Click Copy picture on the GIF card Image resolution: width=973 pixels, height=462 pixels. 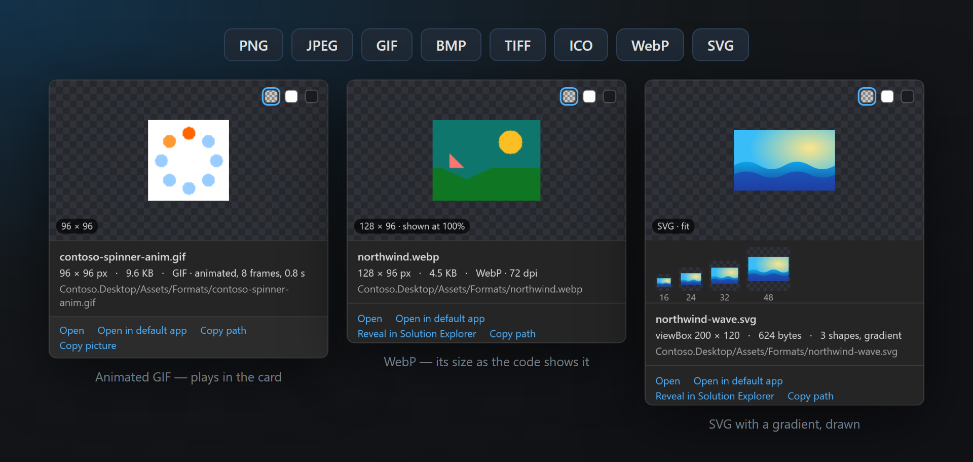click(x=88, y=345)
